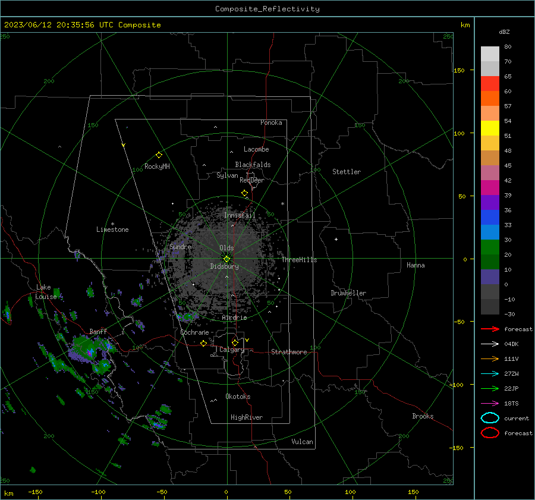Screen dimensions: 535x500
Task: Select the light gray 80 dBZ top swatch
Action: tap(490, 54)
